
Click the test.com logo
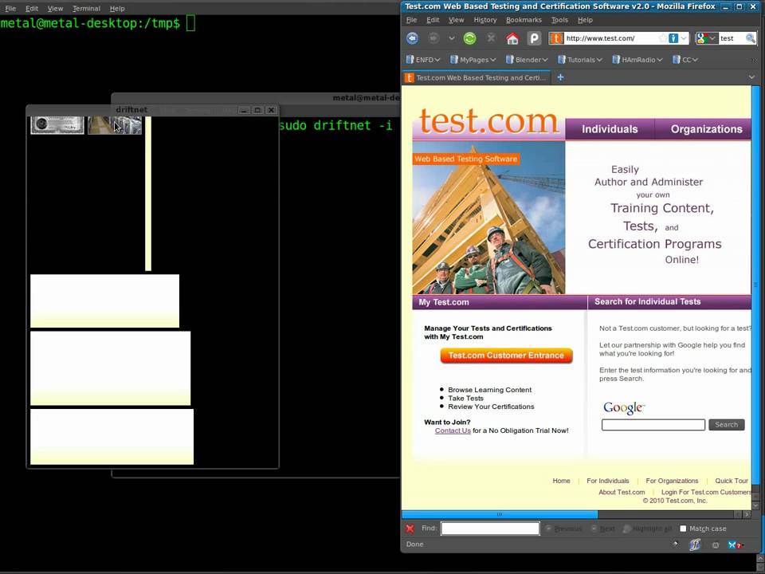(x=488, y=120)
